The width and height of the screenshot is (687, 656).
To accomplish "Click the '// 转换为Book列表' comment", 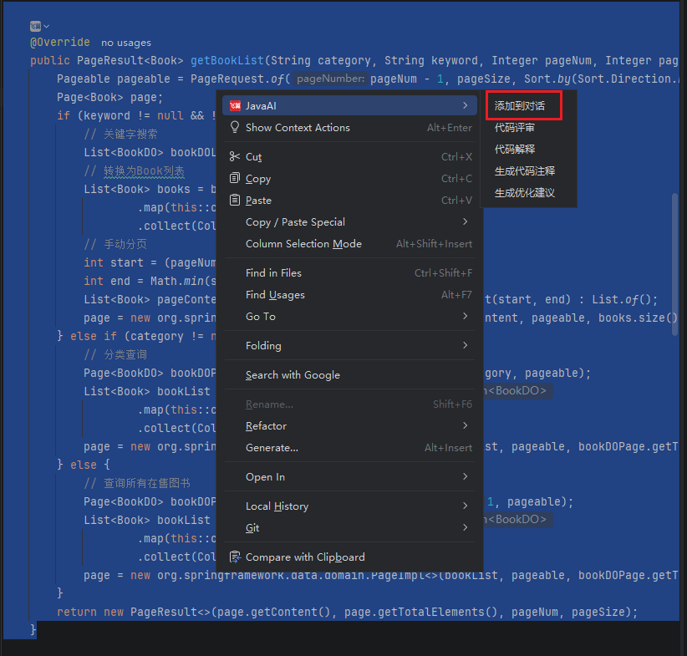I will (x=135, y=171).
